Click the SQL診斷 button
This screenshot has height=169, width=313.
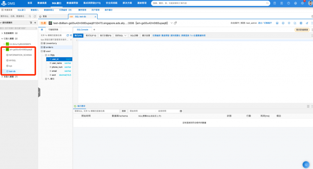[134, 35]
